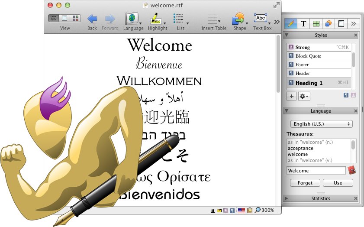The width and height of the screenshot is (364, 227).
Task: Toggle the third view mode segment
Action: click(x=76, y=18)
